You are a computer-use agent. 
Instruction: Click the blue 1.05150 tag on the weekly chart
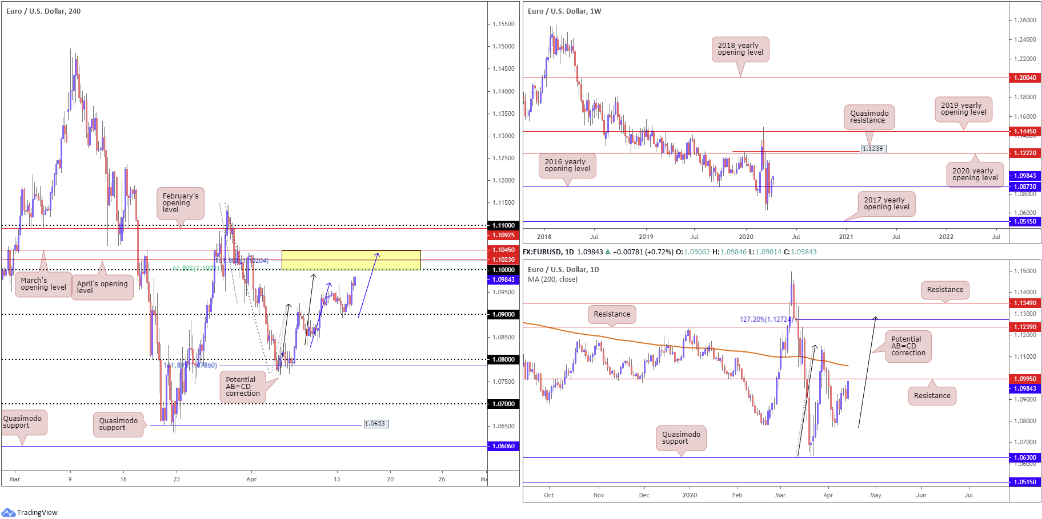tap(1025, 221)
